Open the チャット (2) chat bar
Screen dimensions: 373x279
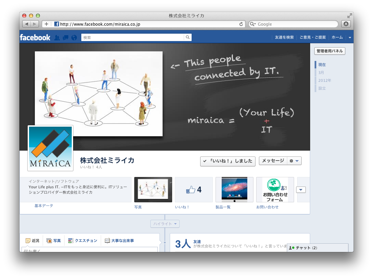click(x=318, y=248)
